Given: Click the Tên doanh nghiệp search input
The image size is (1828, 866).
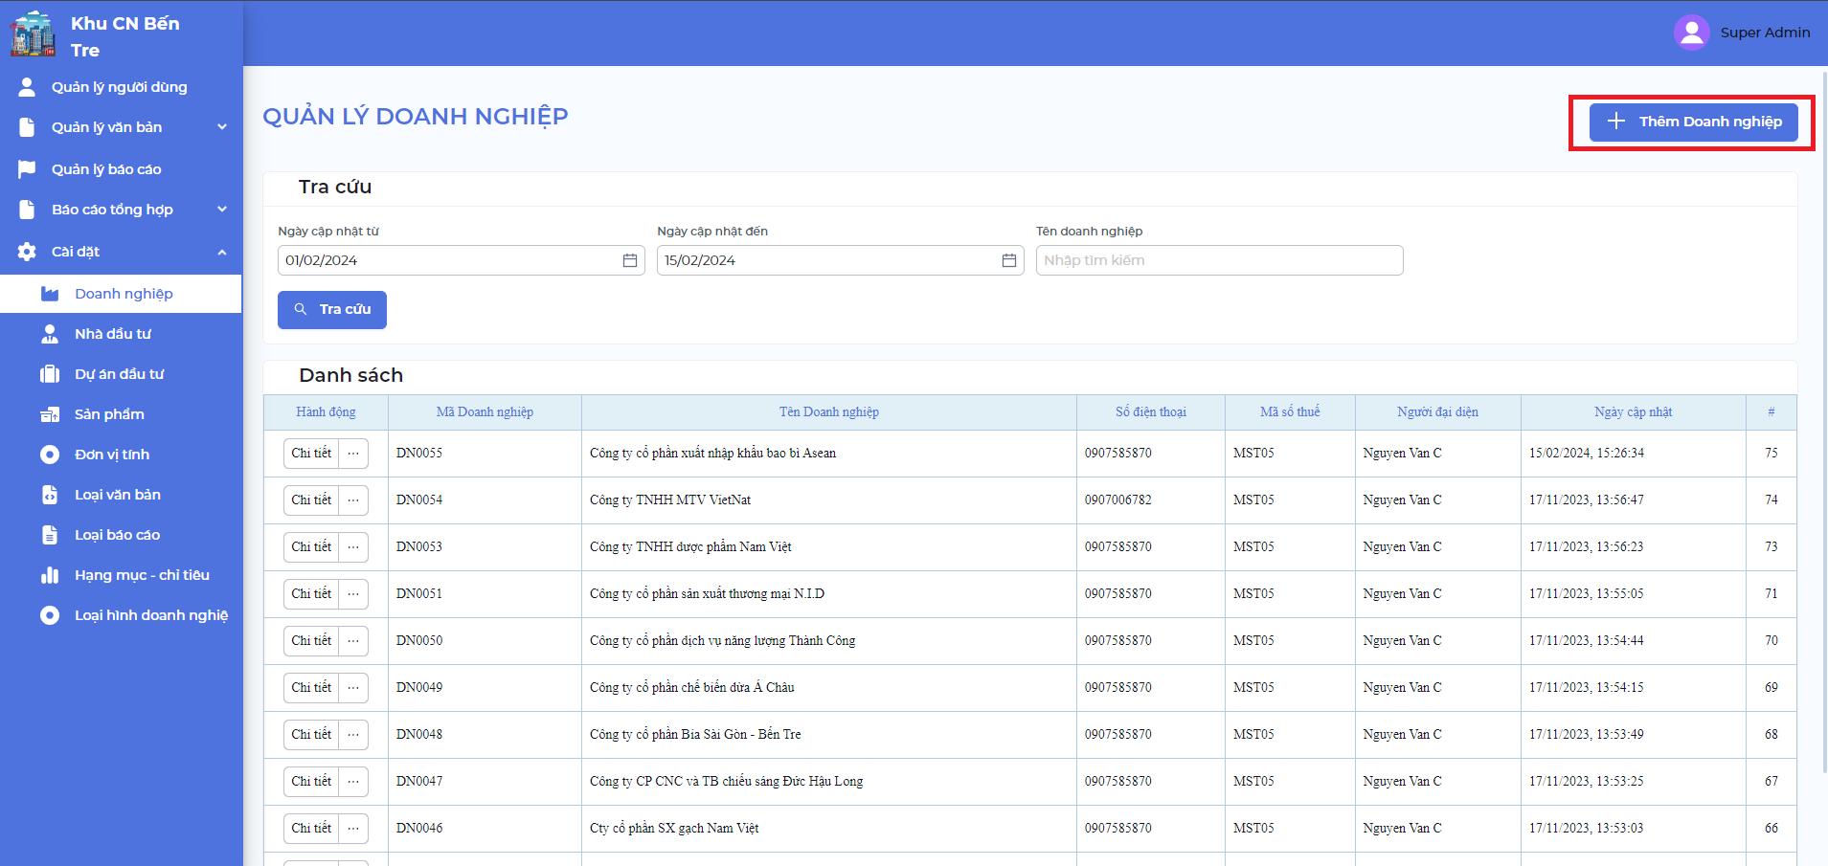Looking at the screenshot, I should tap(1220, 260).
